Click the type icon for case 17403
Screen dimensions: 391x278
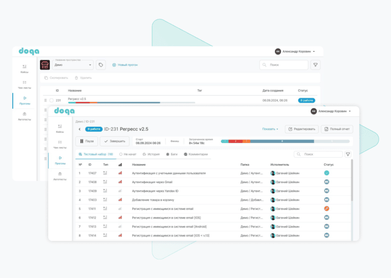click(x=105, y=200)
